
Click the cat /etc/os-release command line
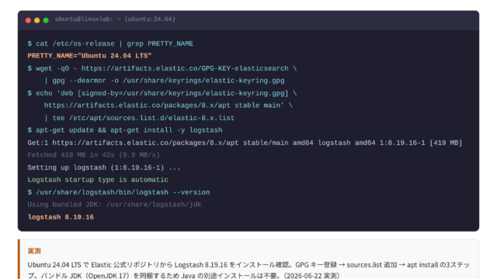[x=110, y=43]
